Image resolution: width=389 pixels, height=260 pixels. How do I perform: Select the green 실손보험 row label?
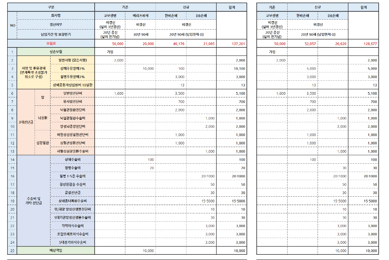pyautogui.click(x=56, y=52)
